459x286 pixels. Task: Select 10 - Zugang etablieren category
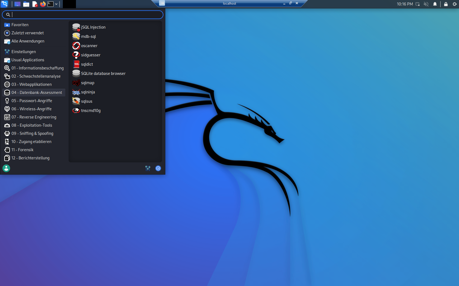[34, 142]
